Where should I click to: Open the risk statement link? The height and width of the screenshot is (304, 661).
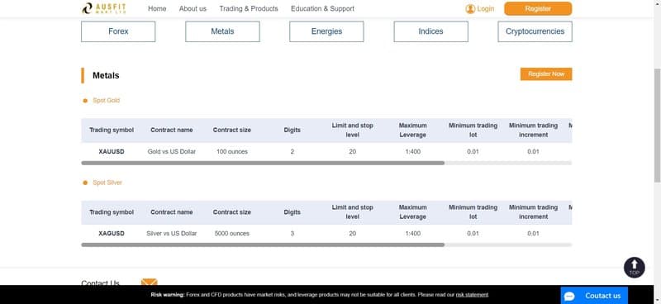[x=472, y=295]
